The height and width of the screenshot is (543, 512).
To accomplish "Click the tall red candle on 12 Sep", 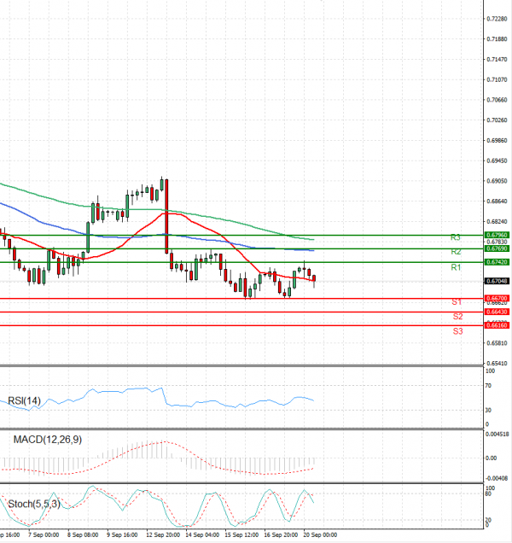I will [166, 217].
